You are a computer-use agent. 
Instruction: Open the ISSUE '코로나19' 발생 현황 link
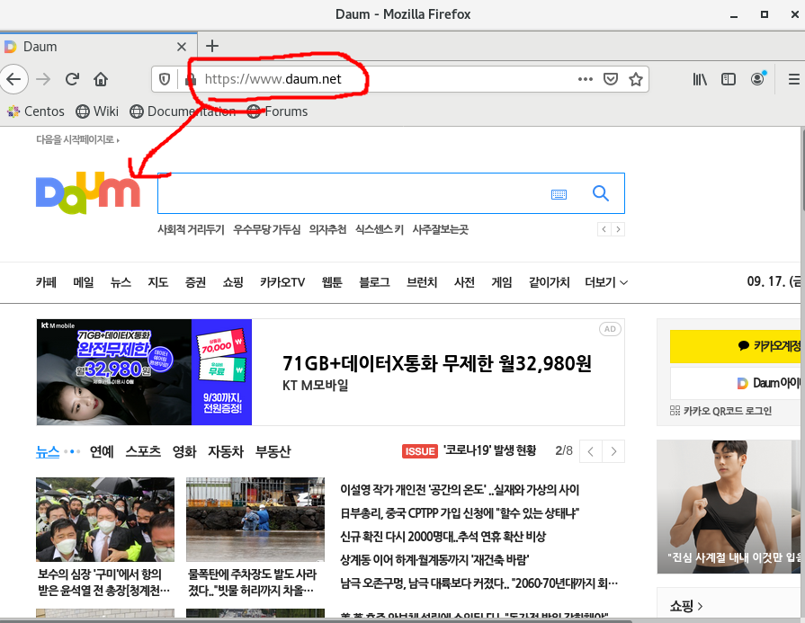(470, 451)
